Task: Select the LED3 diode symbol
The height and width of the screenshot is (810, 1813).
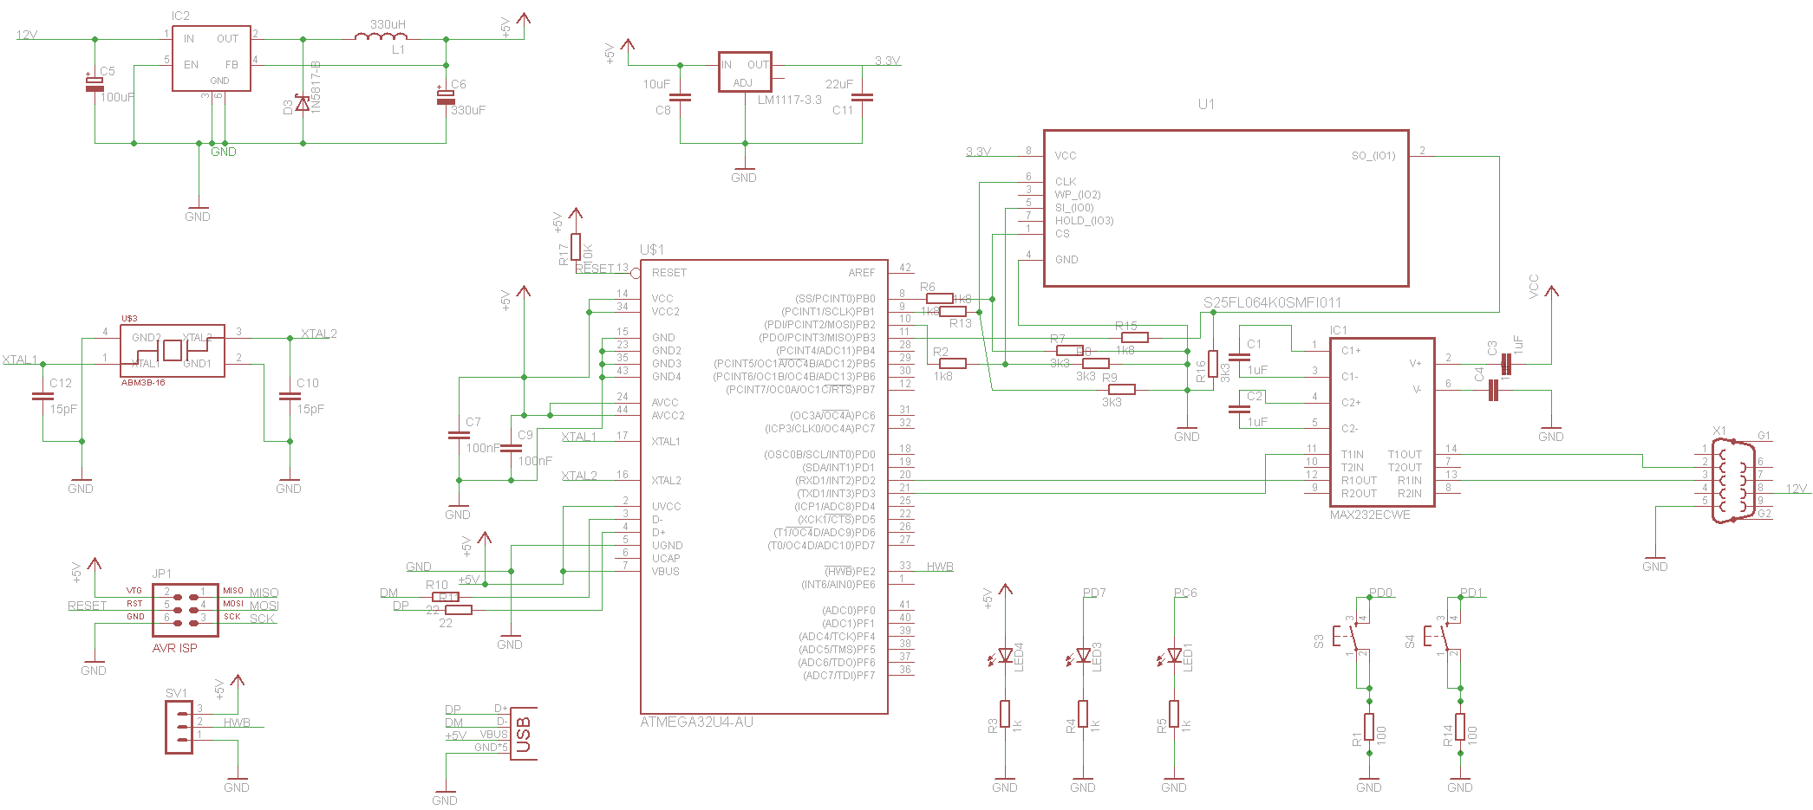Action: pyautogui.click(x=1080, y=657)
